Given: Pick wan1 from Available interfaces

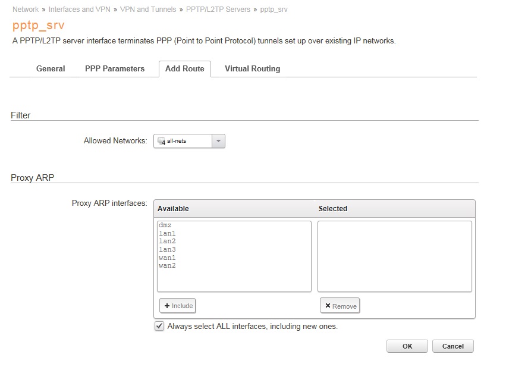Looking at the screenshot, I should (167, 258).
